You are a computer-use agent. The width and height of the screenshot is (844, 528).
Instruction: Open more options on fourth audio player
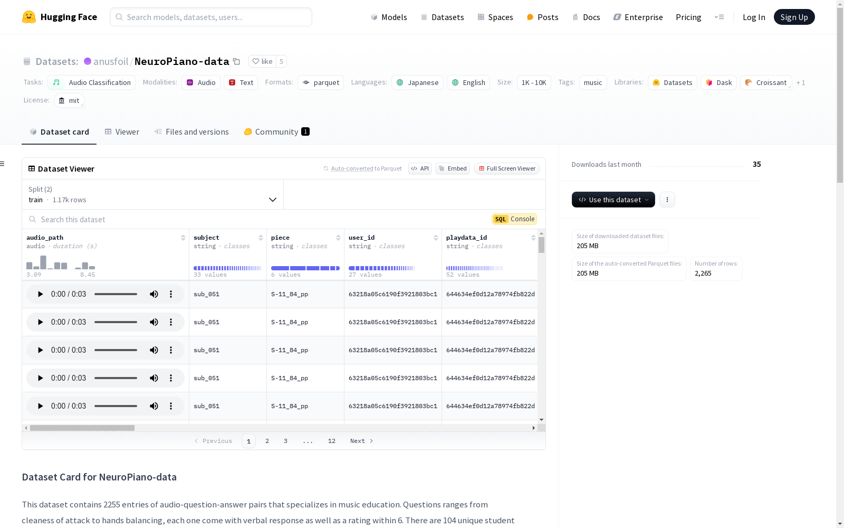point(171,378)
